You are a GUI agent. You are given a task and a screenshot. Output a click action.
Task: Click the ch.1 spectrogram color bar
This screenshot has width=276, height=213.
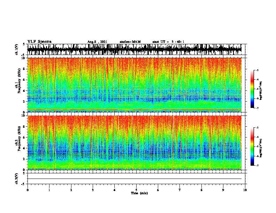click(252, 89)
